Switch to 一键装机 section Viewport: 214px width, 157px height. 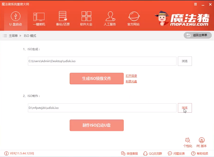(39, 19)
